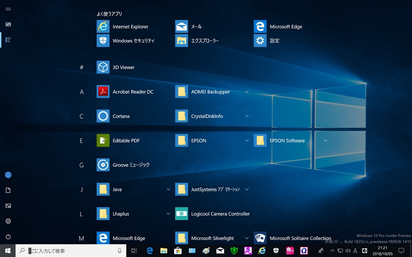
Task: Open Task View from the taskbar
Action: 134,251
